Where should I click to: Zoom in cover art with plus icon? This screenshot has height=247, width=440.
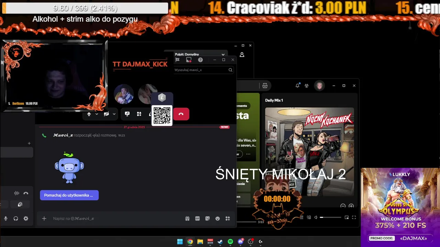click(x=351, y=206)
